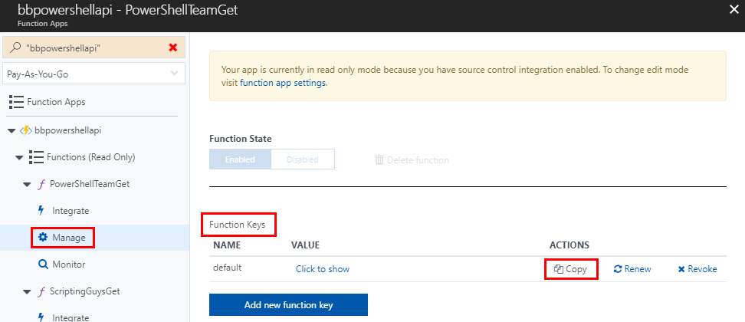Click the Integrate lightning icon under PowerShellTeamGet
Image resolution: width=745 pixels, height=322 pixels.
(41, 211)
